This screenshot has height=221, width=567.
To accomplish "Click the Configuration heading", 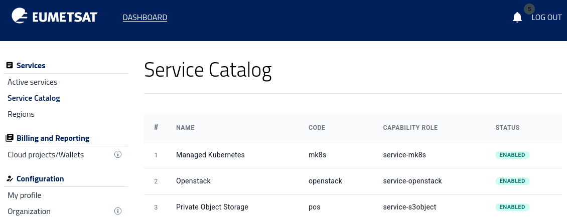I will pos(40,179).
